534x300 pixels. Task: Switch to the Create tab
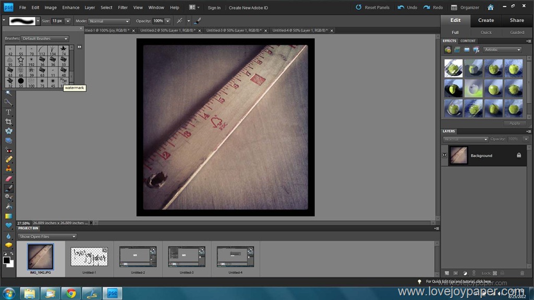[x=486, y=20]
